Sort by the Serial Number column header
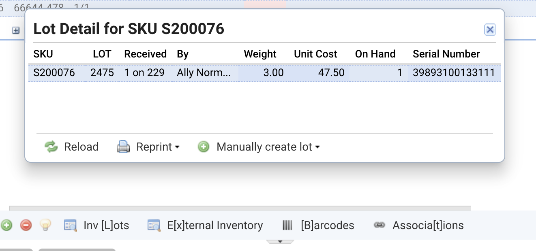 point(446,54)
